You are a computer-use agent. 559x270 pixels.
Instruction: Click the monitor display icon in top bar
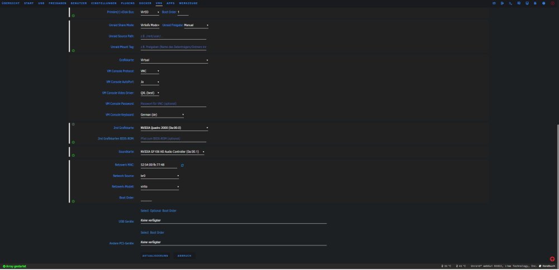(x=527, y=3)
